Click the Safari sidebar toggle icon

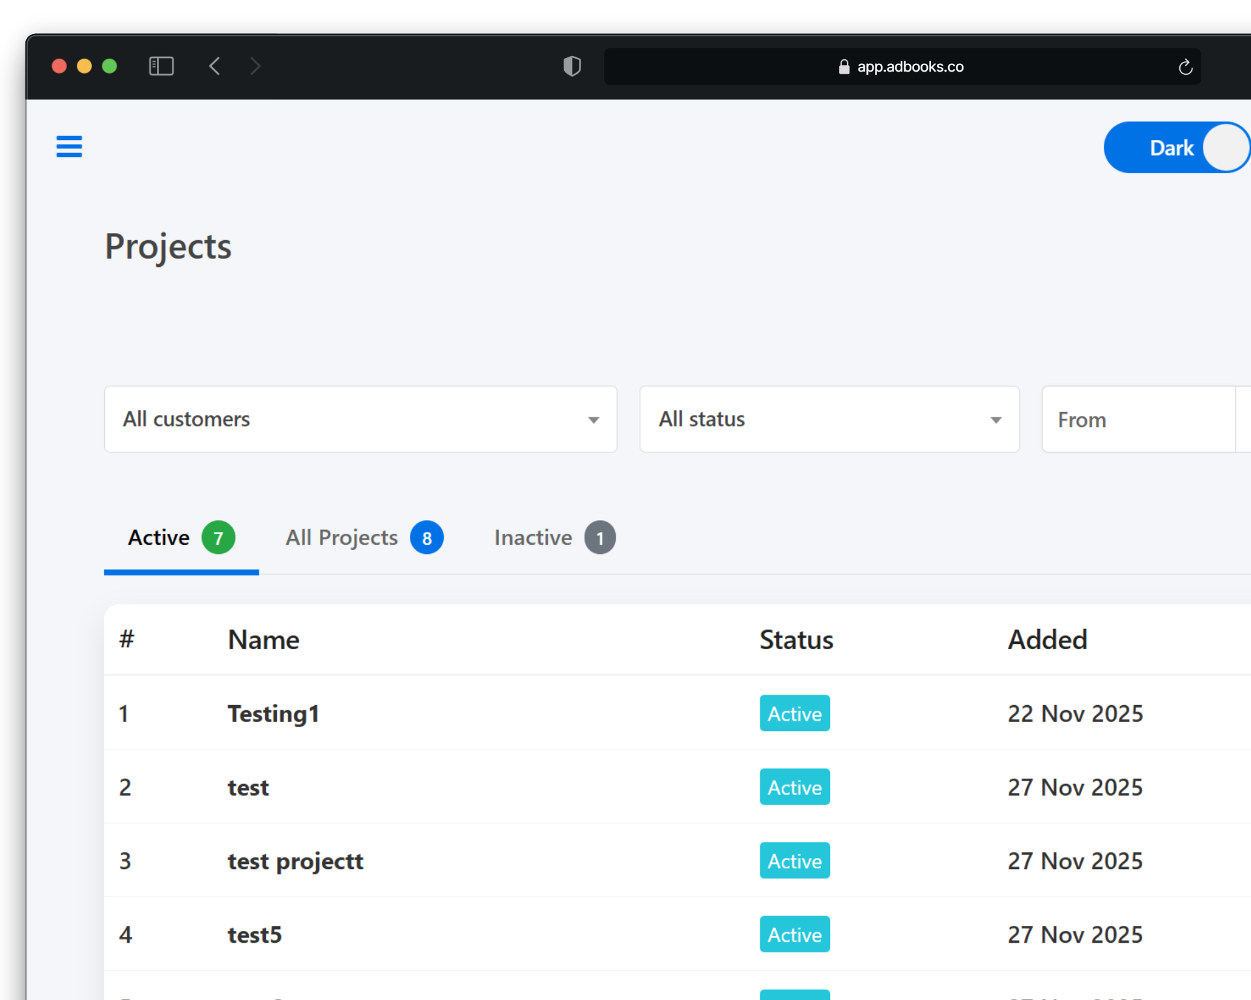(x=161, y=66)
